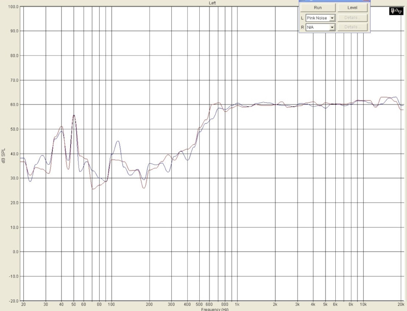Click the 1k frequency axis label
Image resolution: width=407 pixels, height=311 pixels.
coord(237,304)
